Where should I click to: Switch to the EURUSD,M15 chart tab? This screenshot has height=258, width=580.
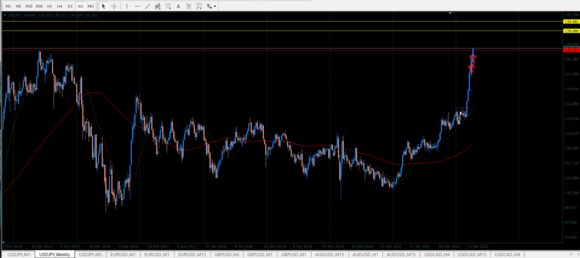pos(192,255)
